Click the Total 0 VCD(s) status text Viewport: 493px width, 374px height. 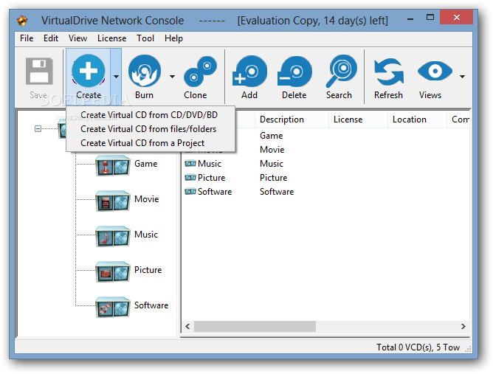click(418, 347)
